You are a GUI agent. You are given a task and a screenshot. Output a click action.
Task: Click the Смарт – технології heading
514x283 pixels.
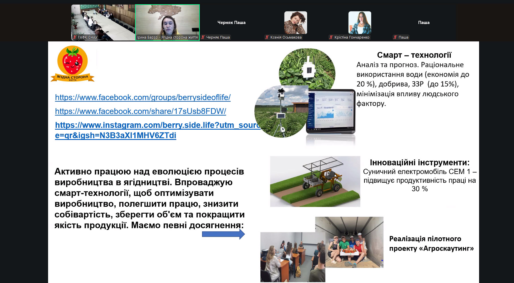pyautogui.click(x=414, y=55)
